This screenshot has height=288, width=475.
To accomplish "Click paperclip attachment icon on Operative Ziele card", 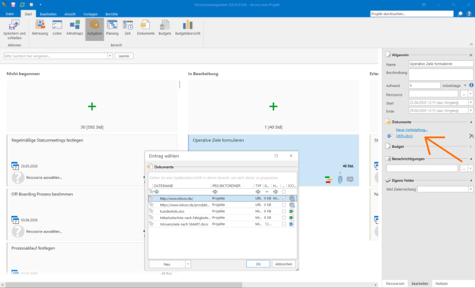I will [340, 180].
